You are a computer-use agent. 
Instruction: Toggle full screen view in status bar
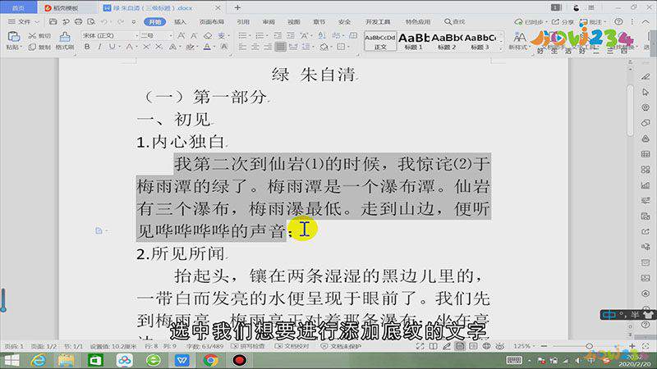pos(420,346)
